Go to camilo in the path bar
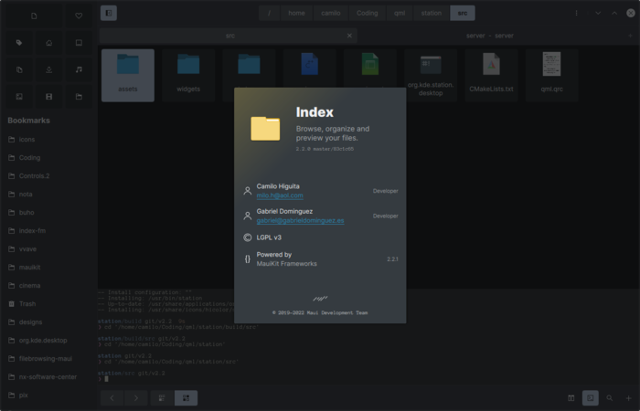 tap(331, 13)
